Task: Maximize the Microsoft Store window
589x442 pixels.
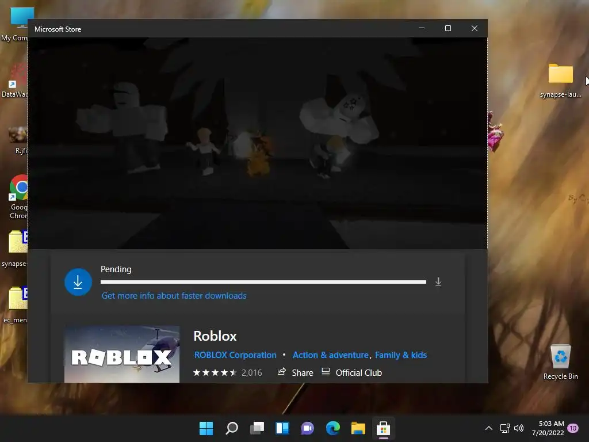Action: (448, 28)
